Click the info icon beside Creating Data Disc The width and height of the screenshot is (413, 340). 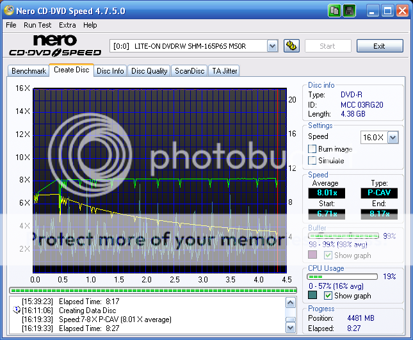(16, 309)
